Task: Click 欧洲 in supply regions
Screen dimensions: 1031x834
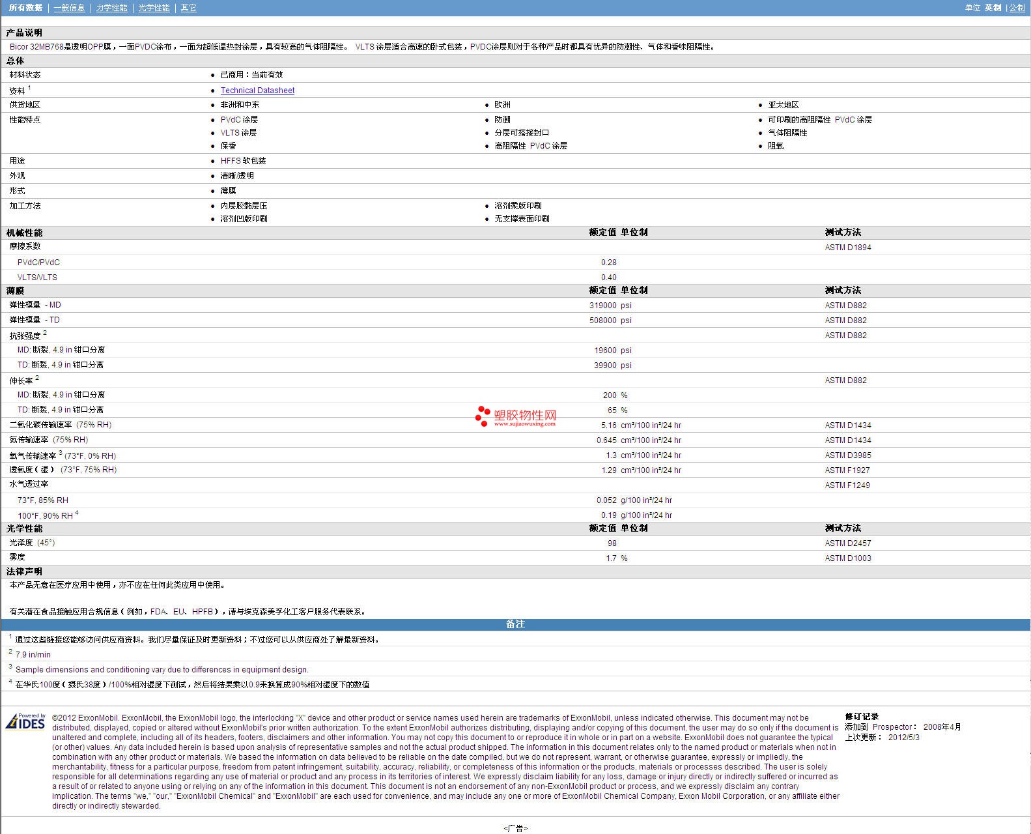Action: 502,105
